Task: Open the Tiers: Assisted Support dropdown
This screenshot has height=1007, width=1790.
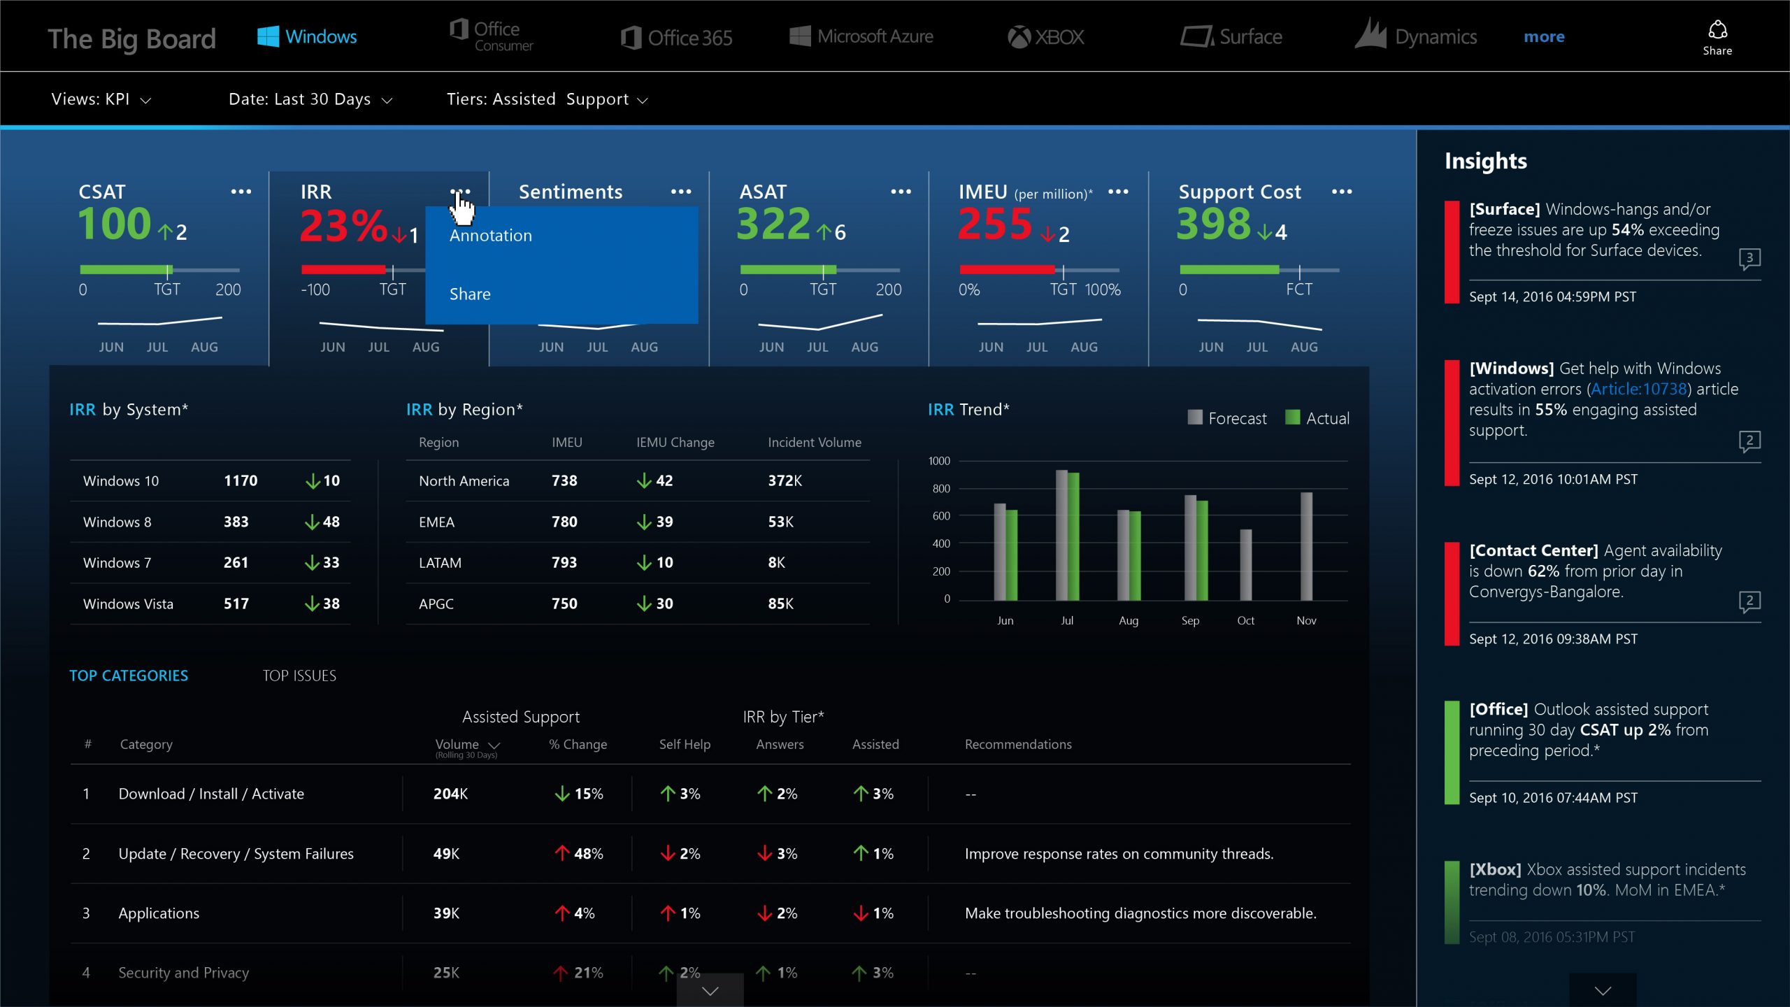Action: click(x=547, y=99)
